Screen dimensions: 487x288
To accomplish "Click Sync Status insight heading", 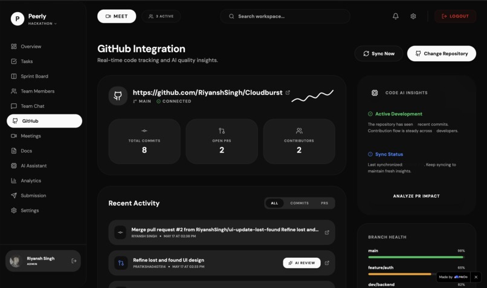I will click(x=389, y=154).
